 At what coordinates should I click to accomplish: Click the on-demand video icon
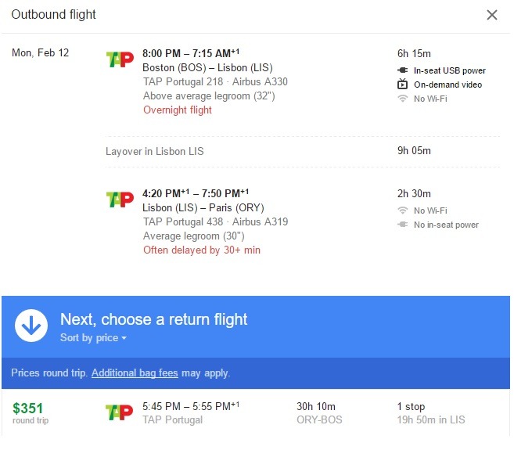403,84
